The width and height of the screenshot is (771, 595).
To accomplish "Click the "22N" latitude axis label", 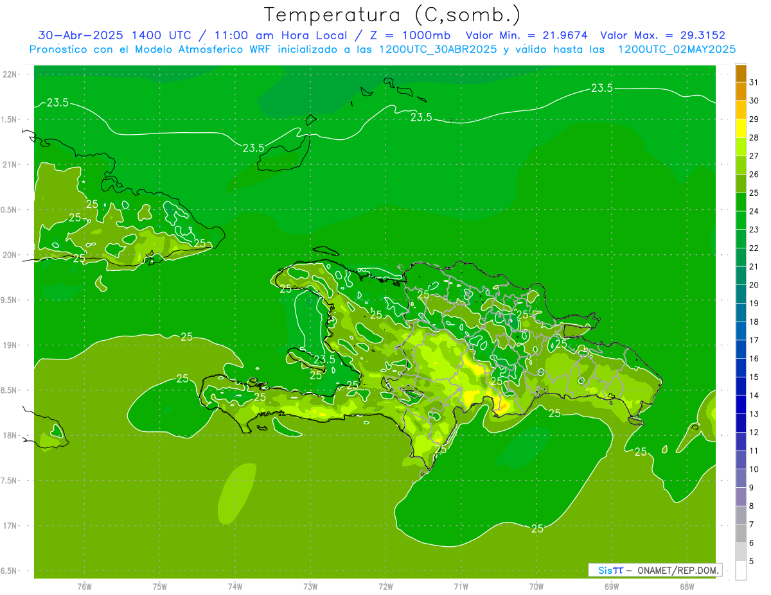I will 10,74.
